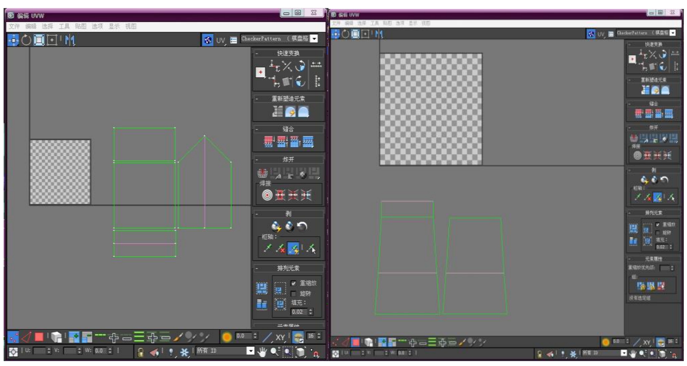Open 编辑 menu in left UVW window
This screenshot has height=366, width=687.
pos(31,26)
